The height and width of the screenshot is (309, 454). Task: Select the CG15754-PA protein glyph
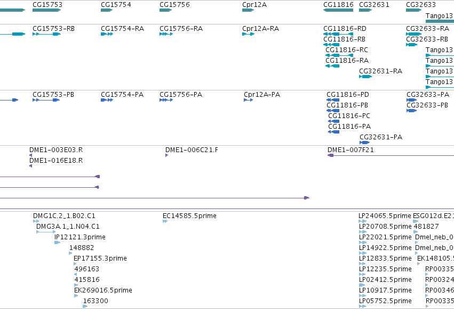(x=107, y=100)
